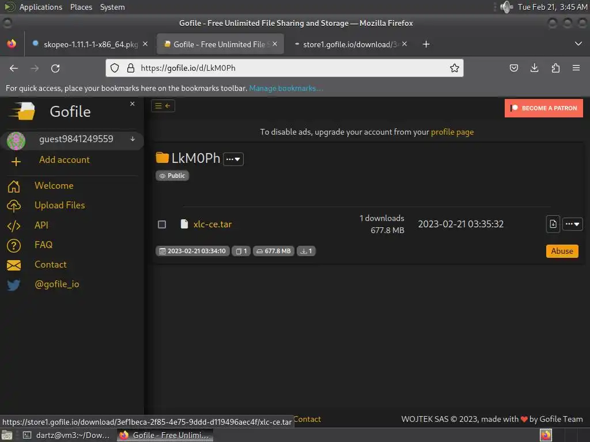Click Add account in the sidebar
This screenshot has width=590, height=442.
pos(65,160)
